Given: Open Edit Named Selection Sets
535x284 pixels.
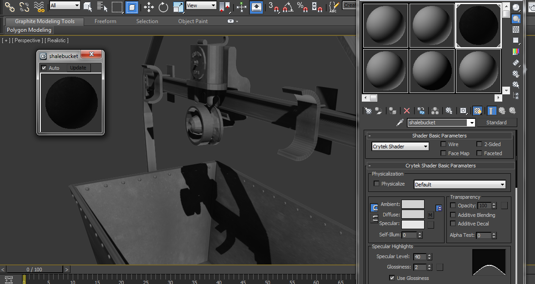Looking at the screenshot, I should 333,6.
